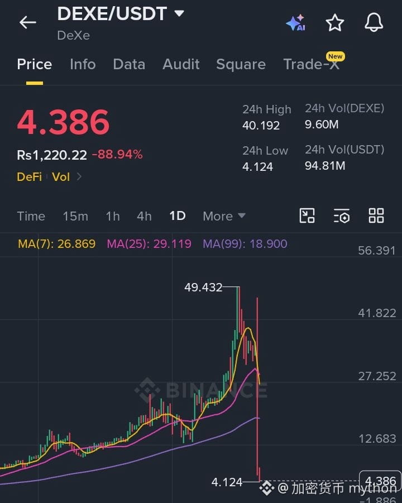Screen dimensions: 402x503
Task: Switch to the Data tab
Action: tap(129, 64)
